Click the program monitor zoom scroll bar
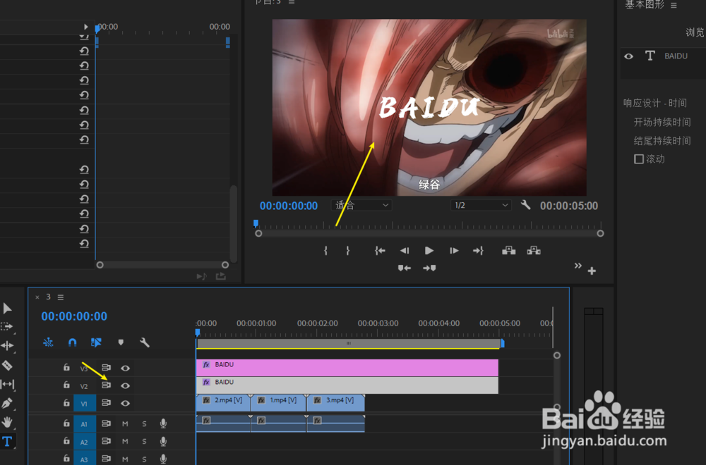Image resolution: width=706 pixels, height=465 pixels. [429, 234]
